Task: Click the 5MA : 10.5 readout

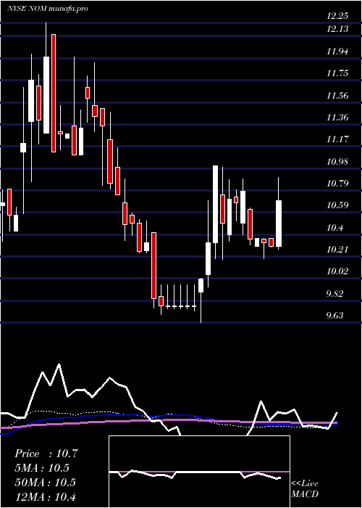Action: (x=42, y=468)
